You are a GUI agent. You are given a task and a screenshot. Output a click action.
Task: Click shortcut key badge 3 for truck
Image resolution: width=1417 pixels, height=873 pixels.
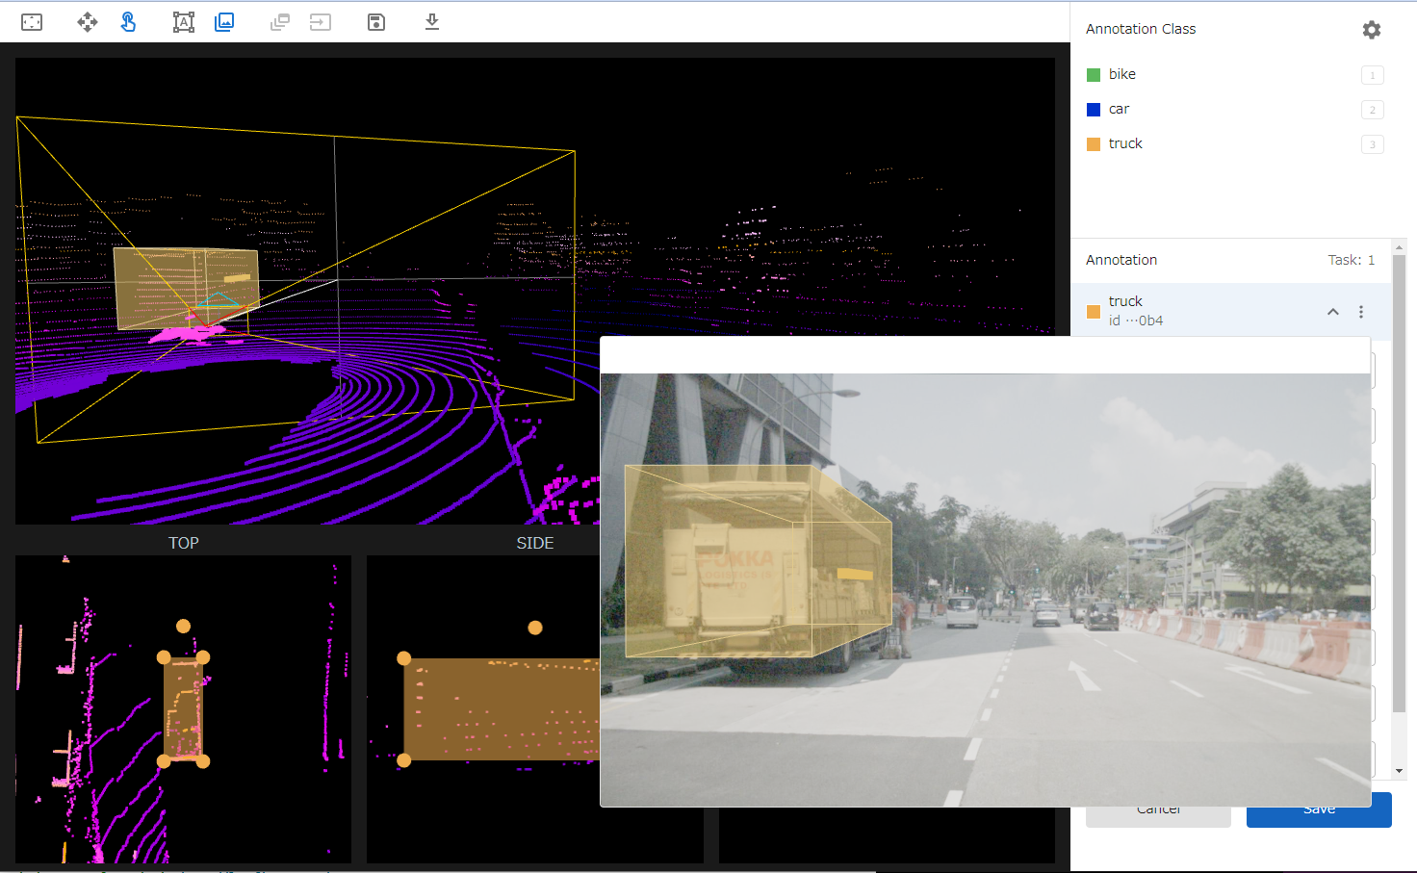coord(1373,144)
